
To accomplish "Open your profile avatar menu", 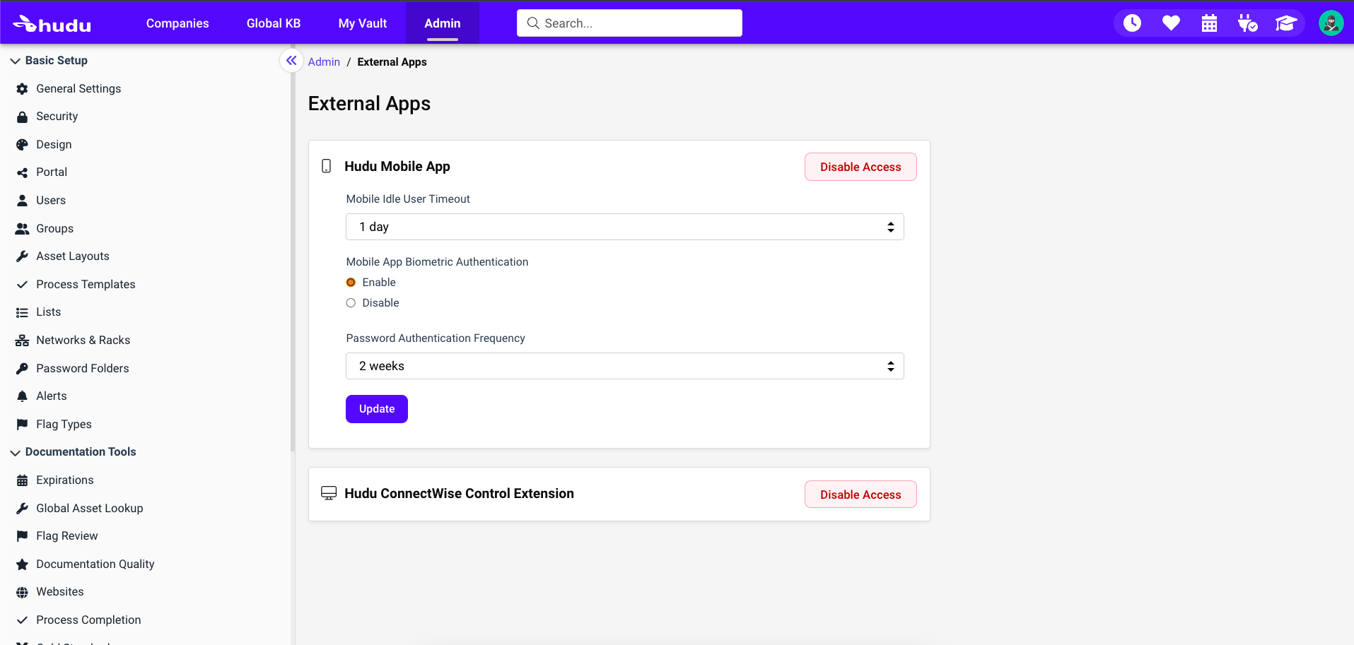I will (1331, 23).
